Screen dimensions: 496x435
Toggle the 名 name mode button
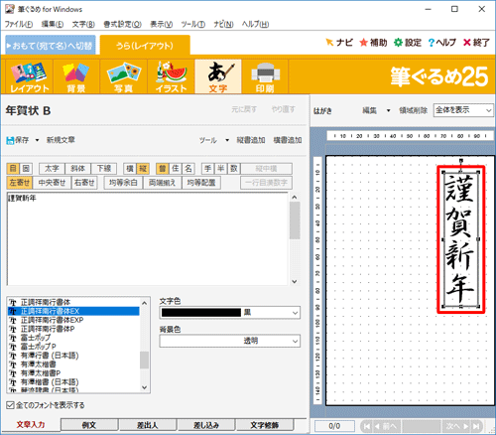(188, 169)
